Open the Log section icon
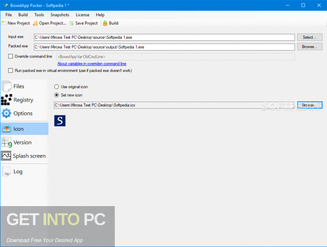Viewport: 327px width, 247px height. tap(7, 171)
